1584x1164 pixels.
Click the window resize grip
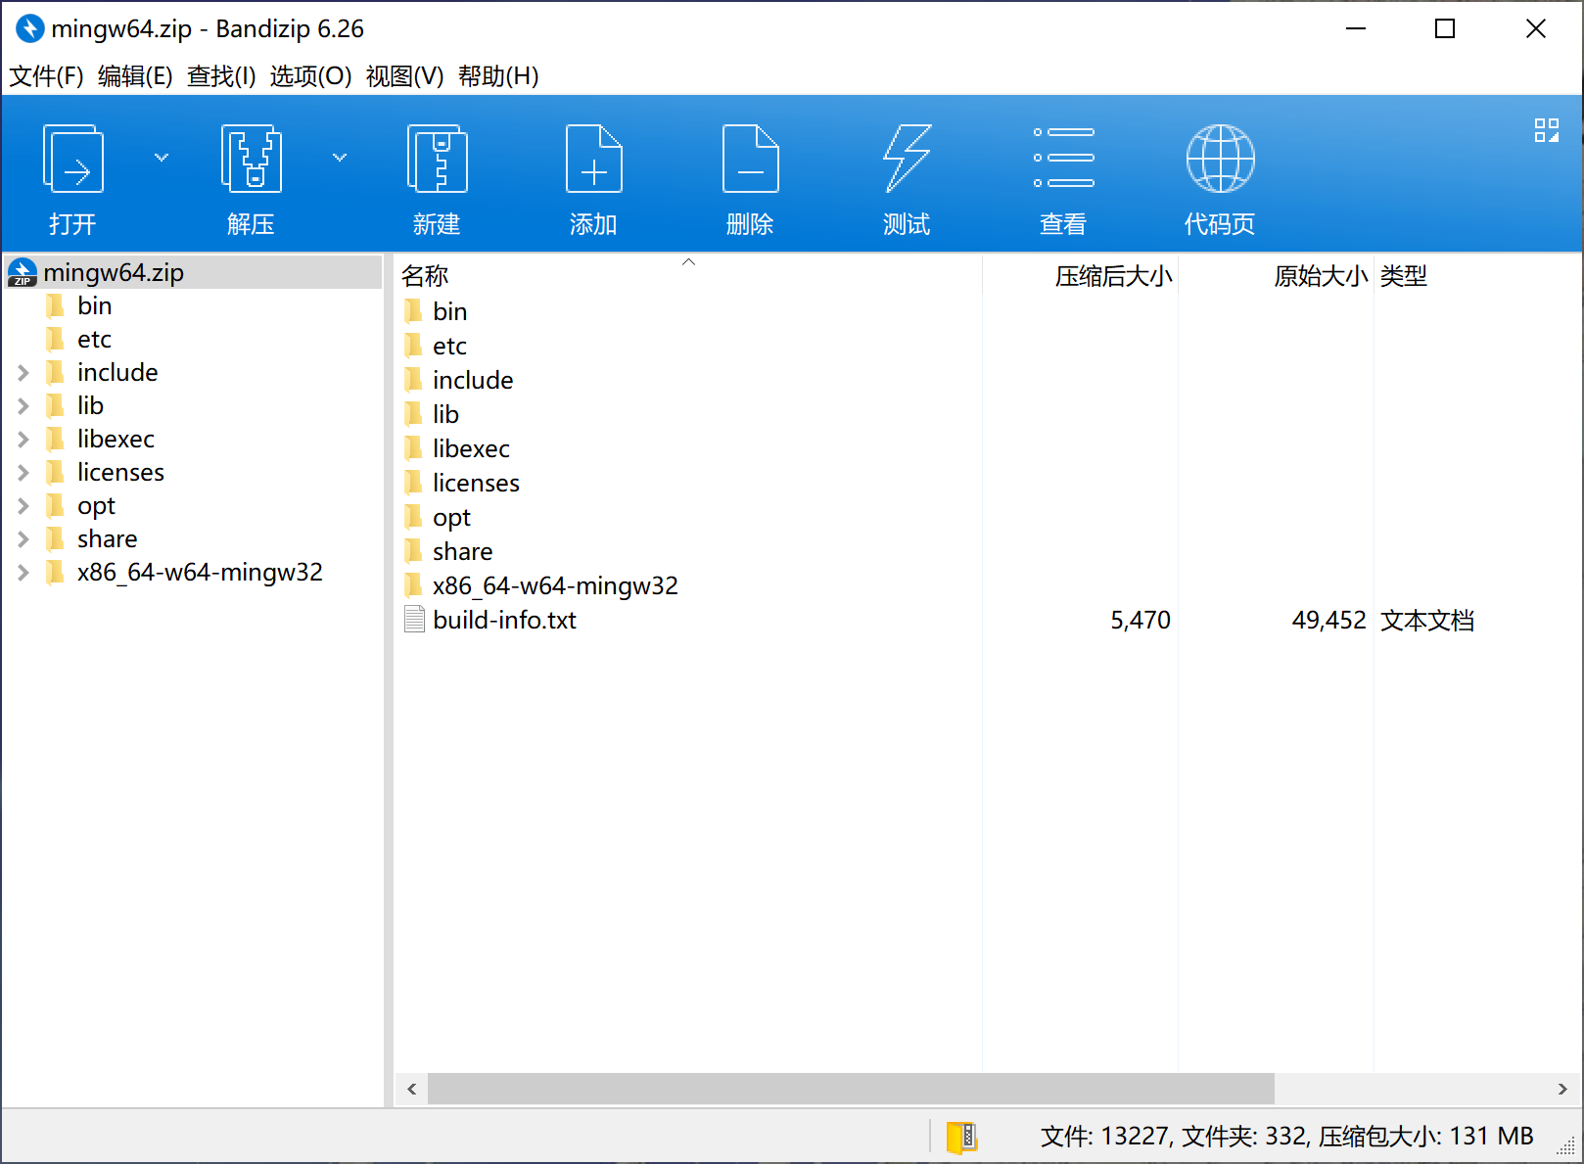[x=1566, y=1147]
